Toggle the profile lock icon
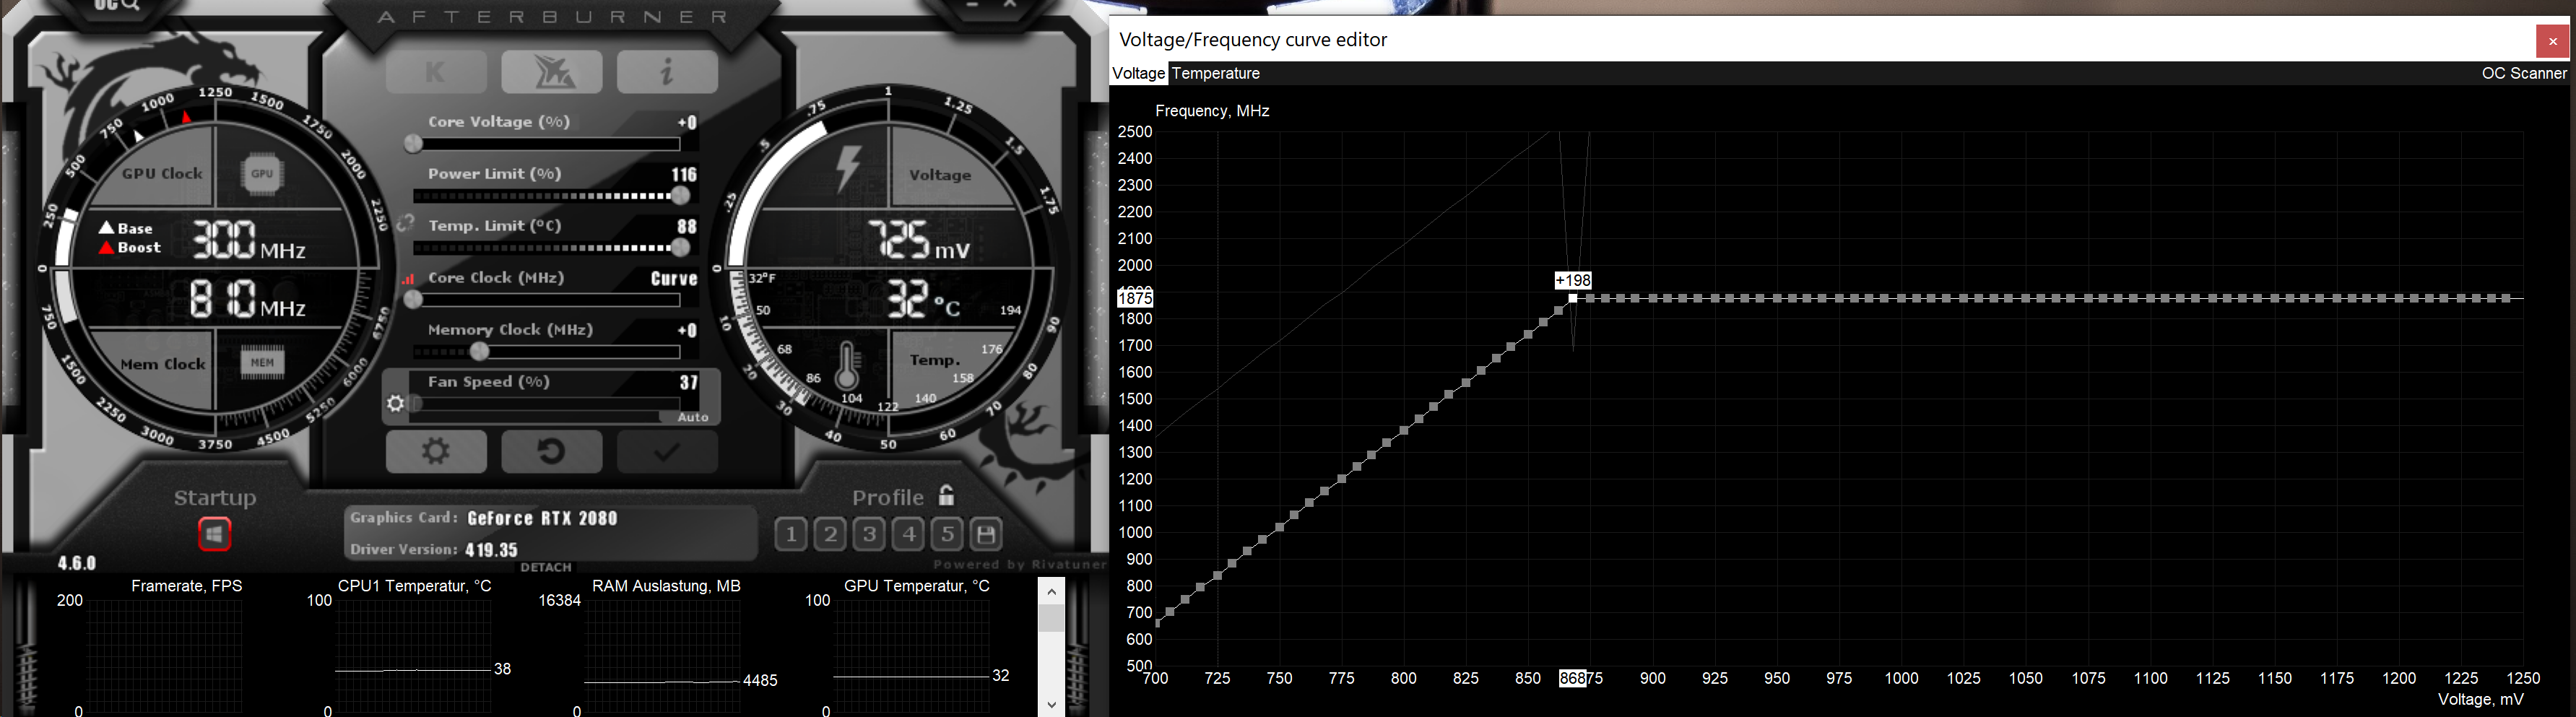 click(946, 495)
